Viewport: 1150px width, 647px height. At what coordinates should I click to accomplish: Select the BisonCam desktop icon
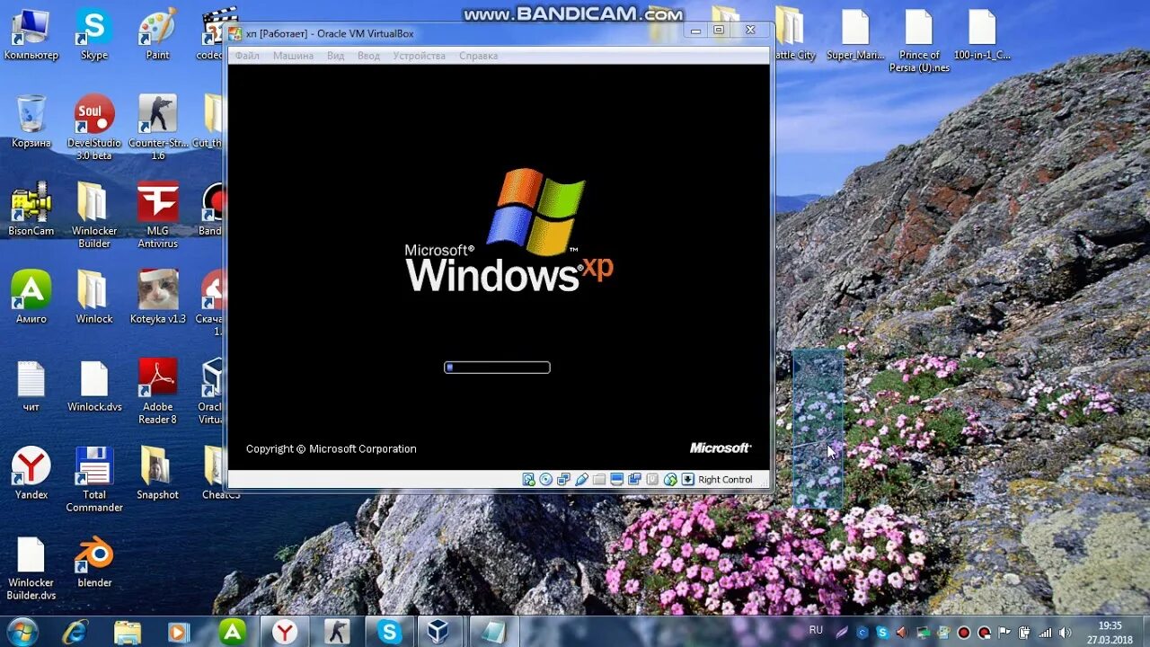point(31,209)
